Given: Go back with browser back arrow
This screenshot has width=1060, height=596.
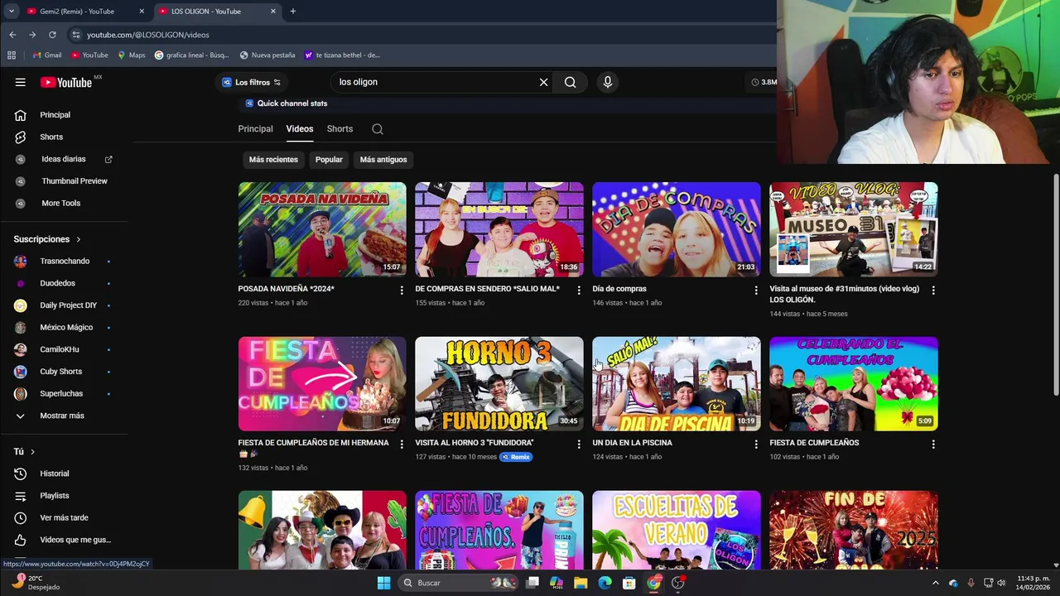Looking at the screenshot, I should tap(12, 35).
